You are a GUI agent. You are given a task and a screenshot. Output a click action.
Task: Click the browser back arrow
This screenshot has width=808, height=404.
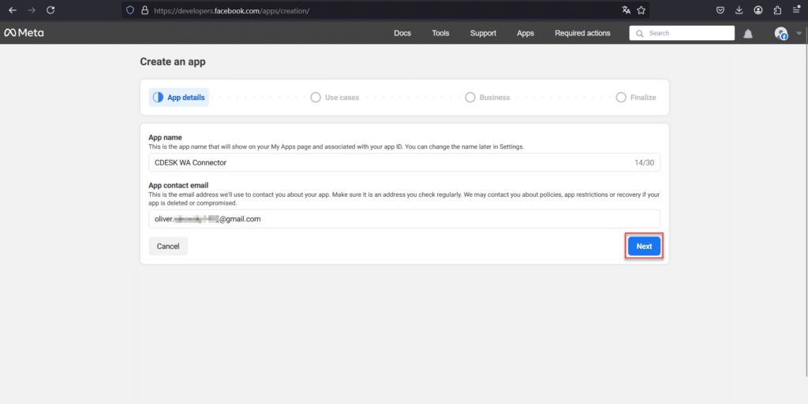coord(13,9)
